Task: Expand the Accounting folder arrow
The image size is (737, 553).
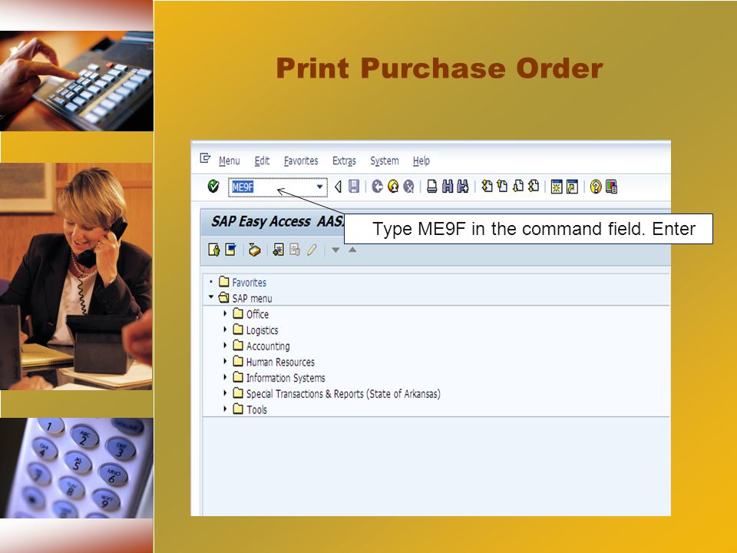Action: (225, 345)
